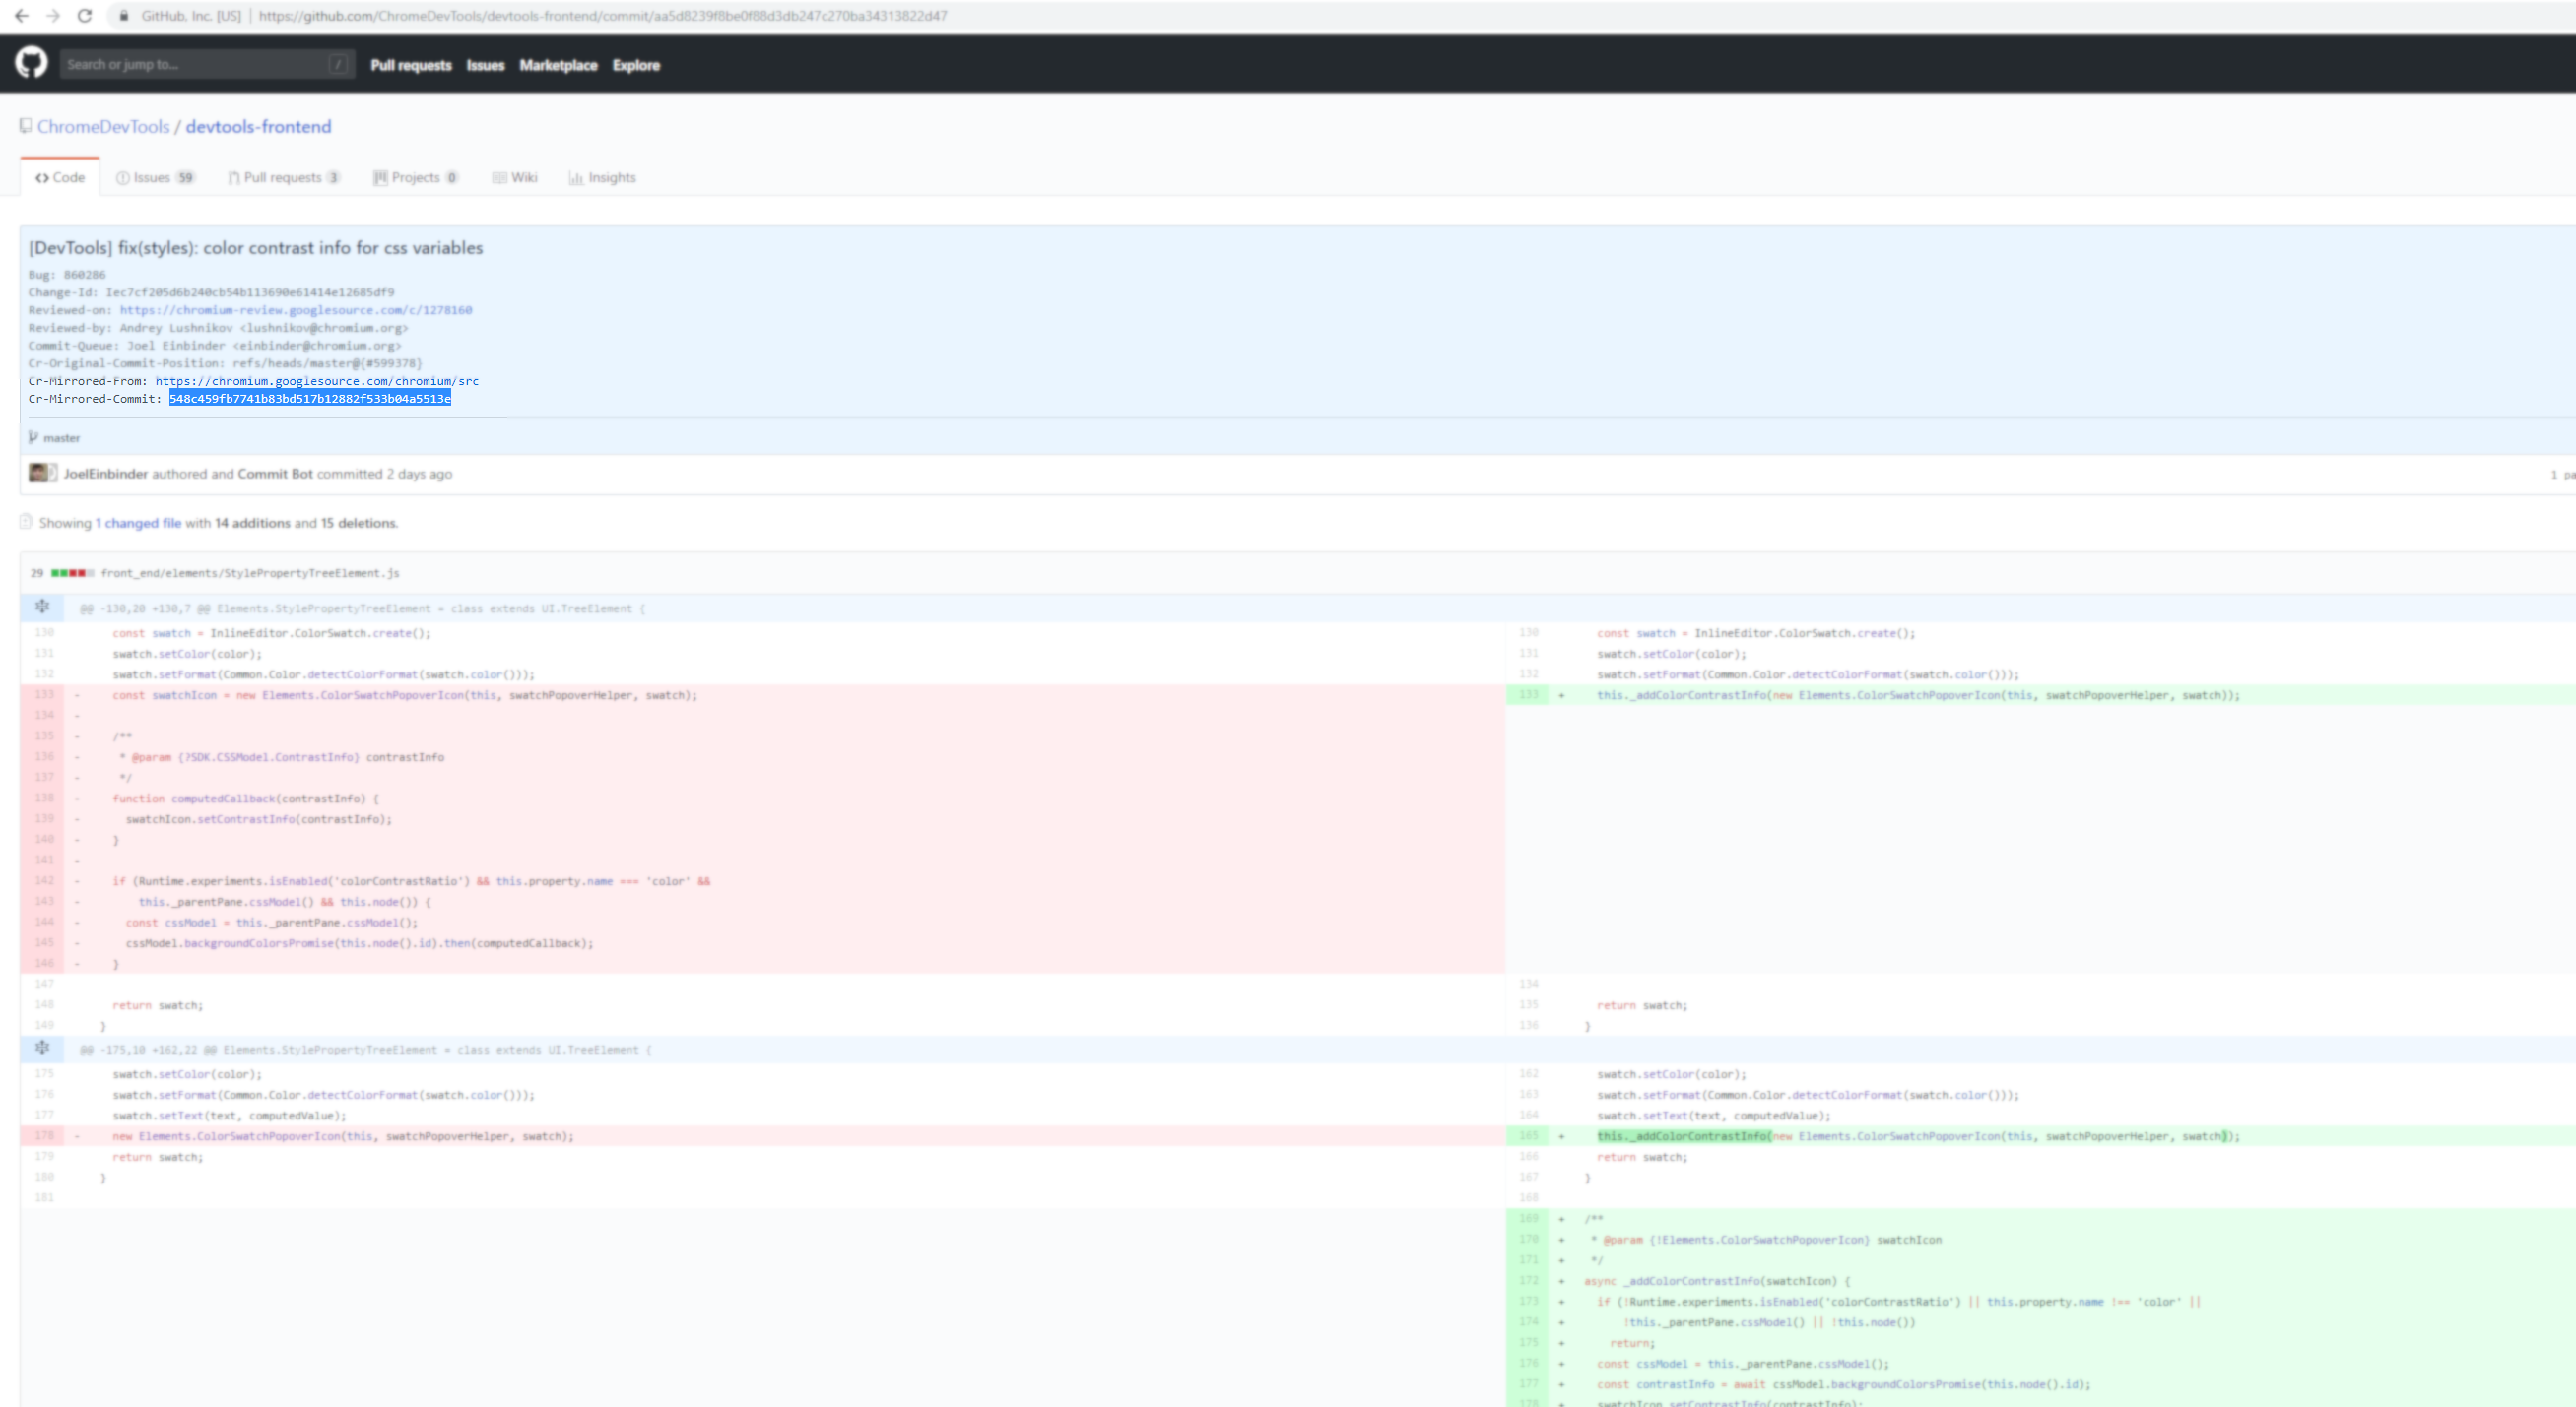Switch to Pull requests repository tab
Screen dimensions: 2576x1407
[x=284, y=178]
